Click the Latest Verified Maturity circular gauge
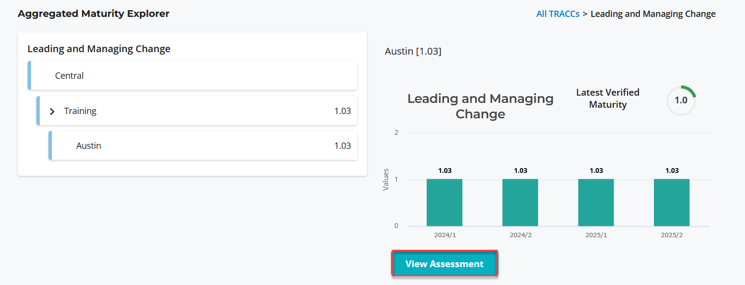 681,100
